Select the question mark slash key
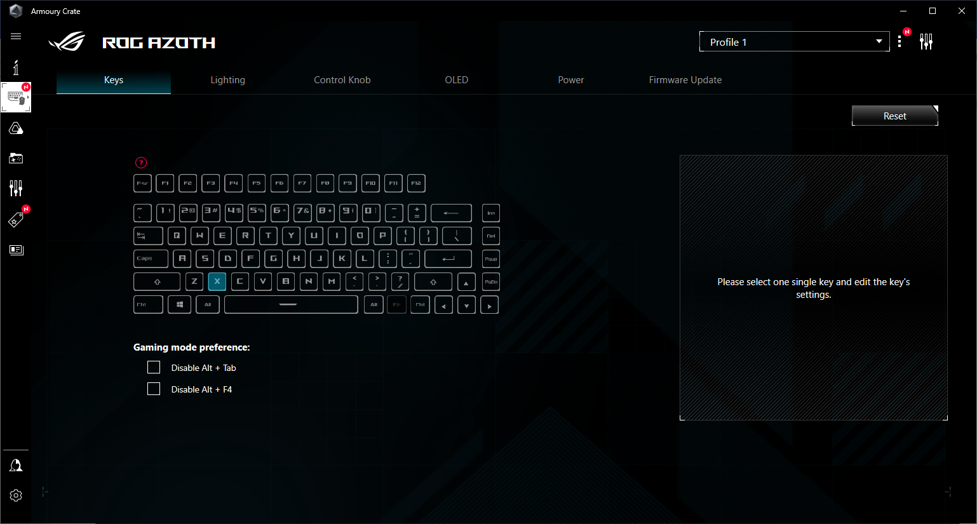This screenshot has width=977, height=524. [400, 281]
